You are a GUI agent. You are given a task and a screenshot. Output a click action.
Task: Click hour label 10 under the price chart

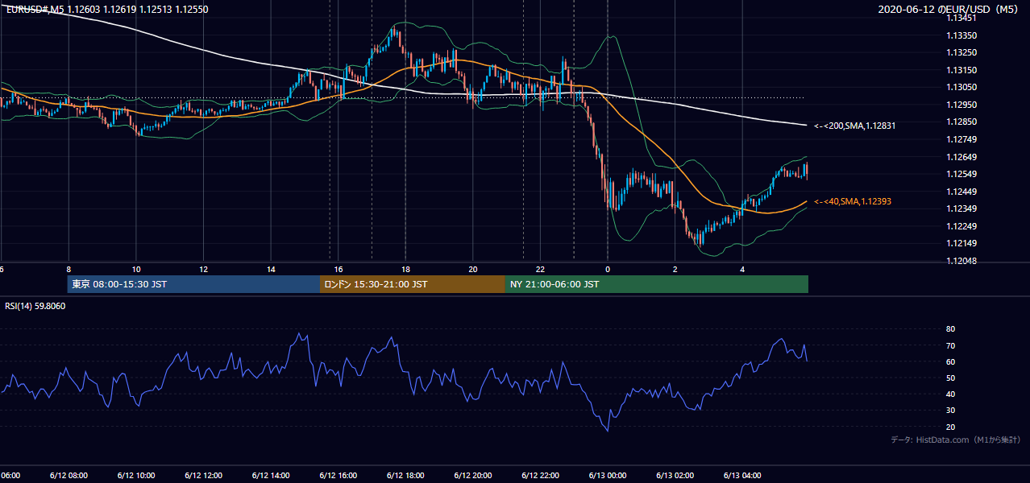tap(136, 270)
